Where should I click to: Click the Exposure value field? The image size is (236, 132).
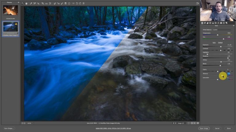pos(229,45)
